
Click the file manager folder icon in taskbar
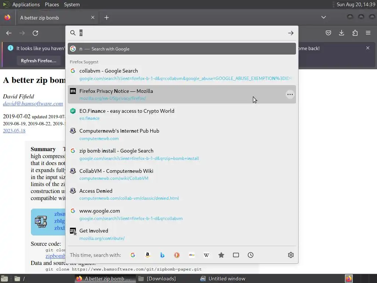[x=17, y=279]
